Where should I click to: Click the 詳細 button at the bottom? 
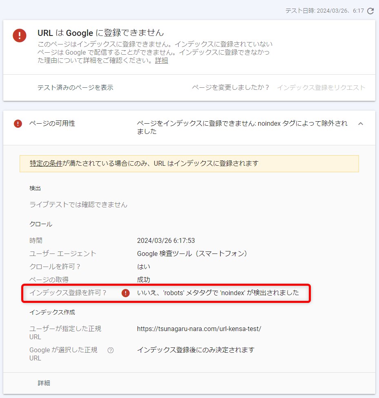(x=44, y=383)
